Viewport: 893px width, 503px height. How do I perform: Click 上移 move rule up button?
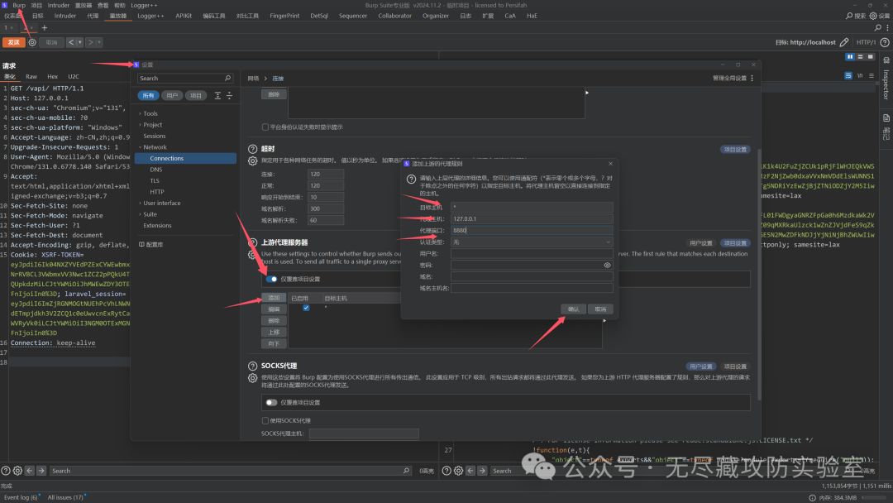(274, 332)
